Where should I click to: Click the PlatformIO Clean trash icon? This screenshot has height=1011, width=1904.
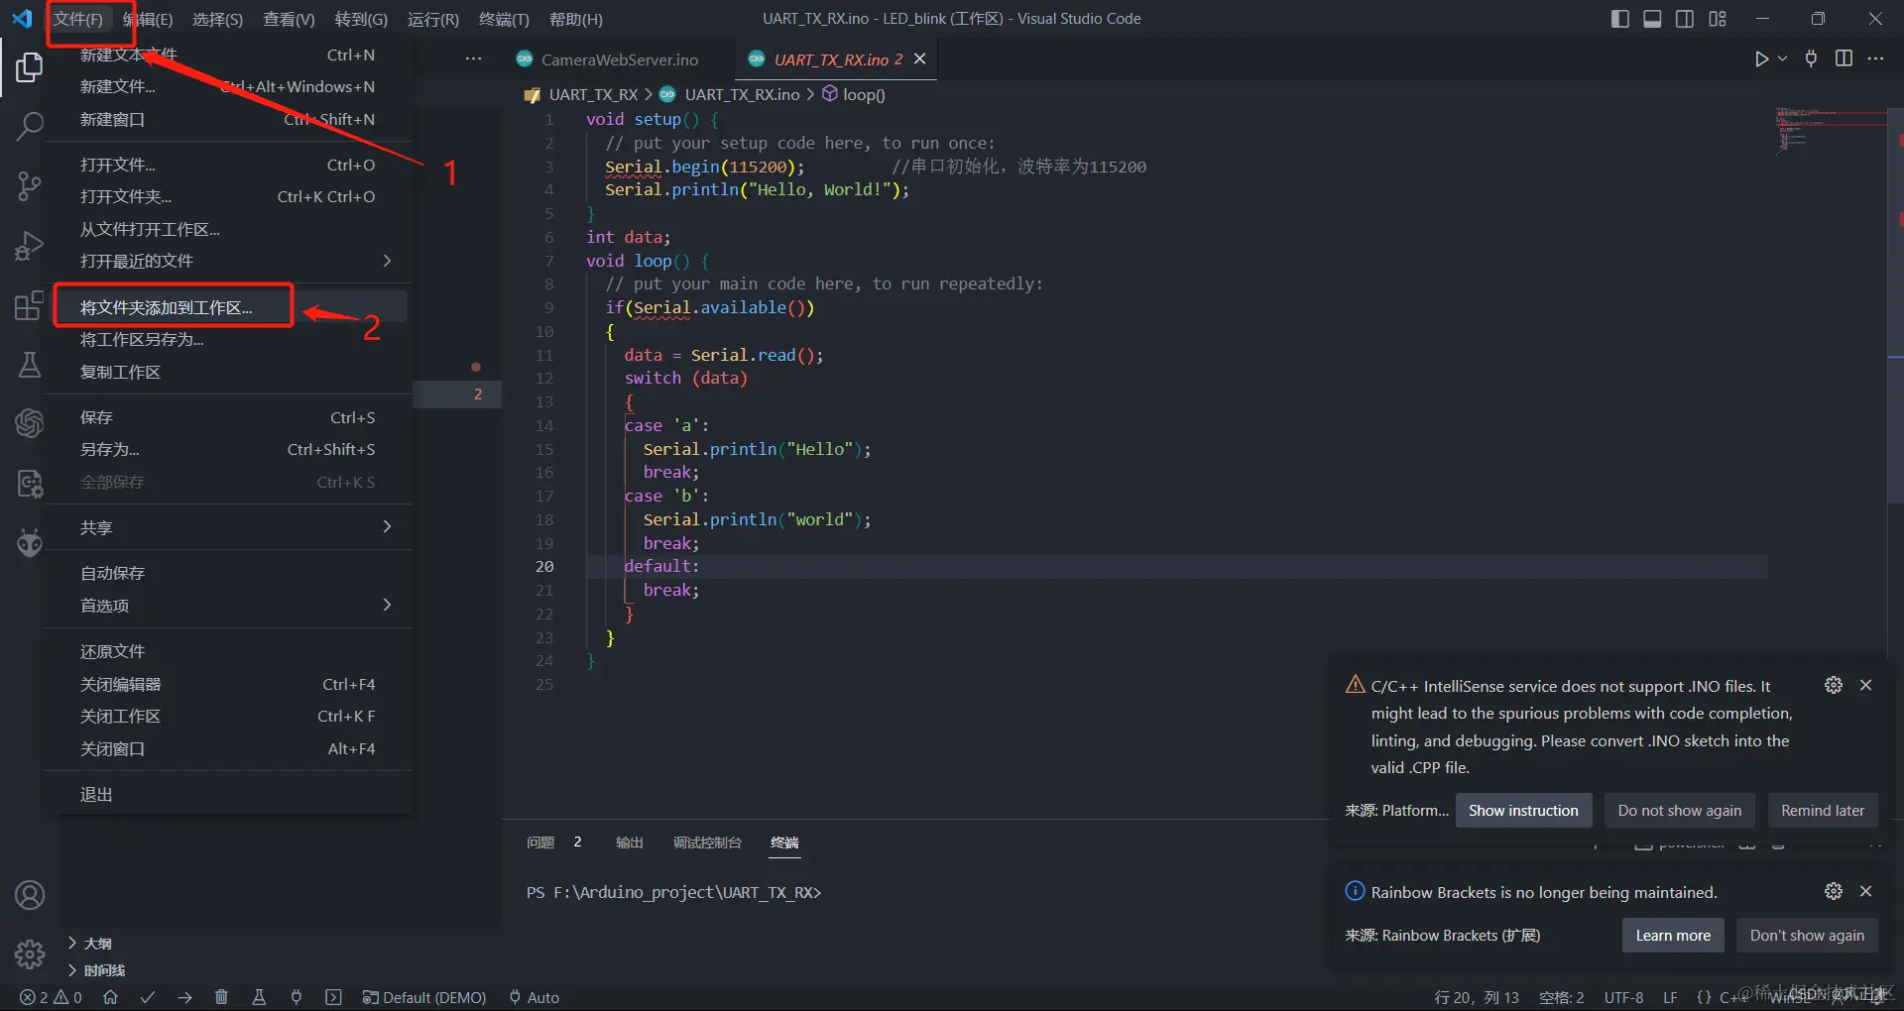[x=221, y=997]
